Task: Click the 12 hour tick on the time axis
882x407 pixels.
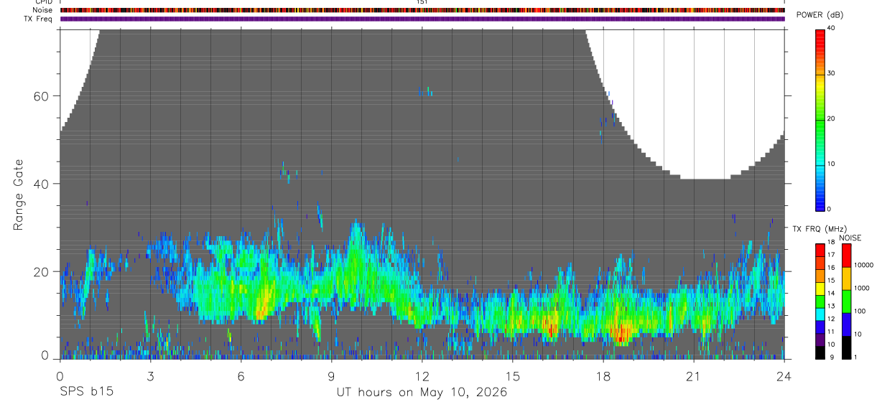Action: (422, 375)
